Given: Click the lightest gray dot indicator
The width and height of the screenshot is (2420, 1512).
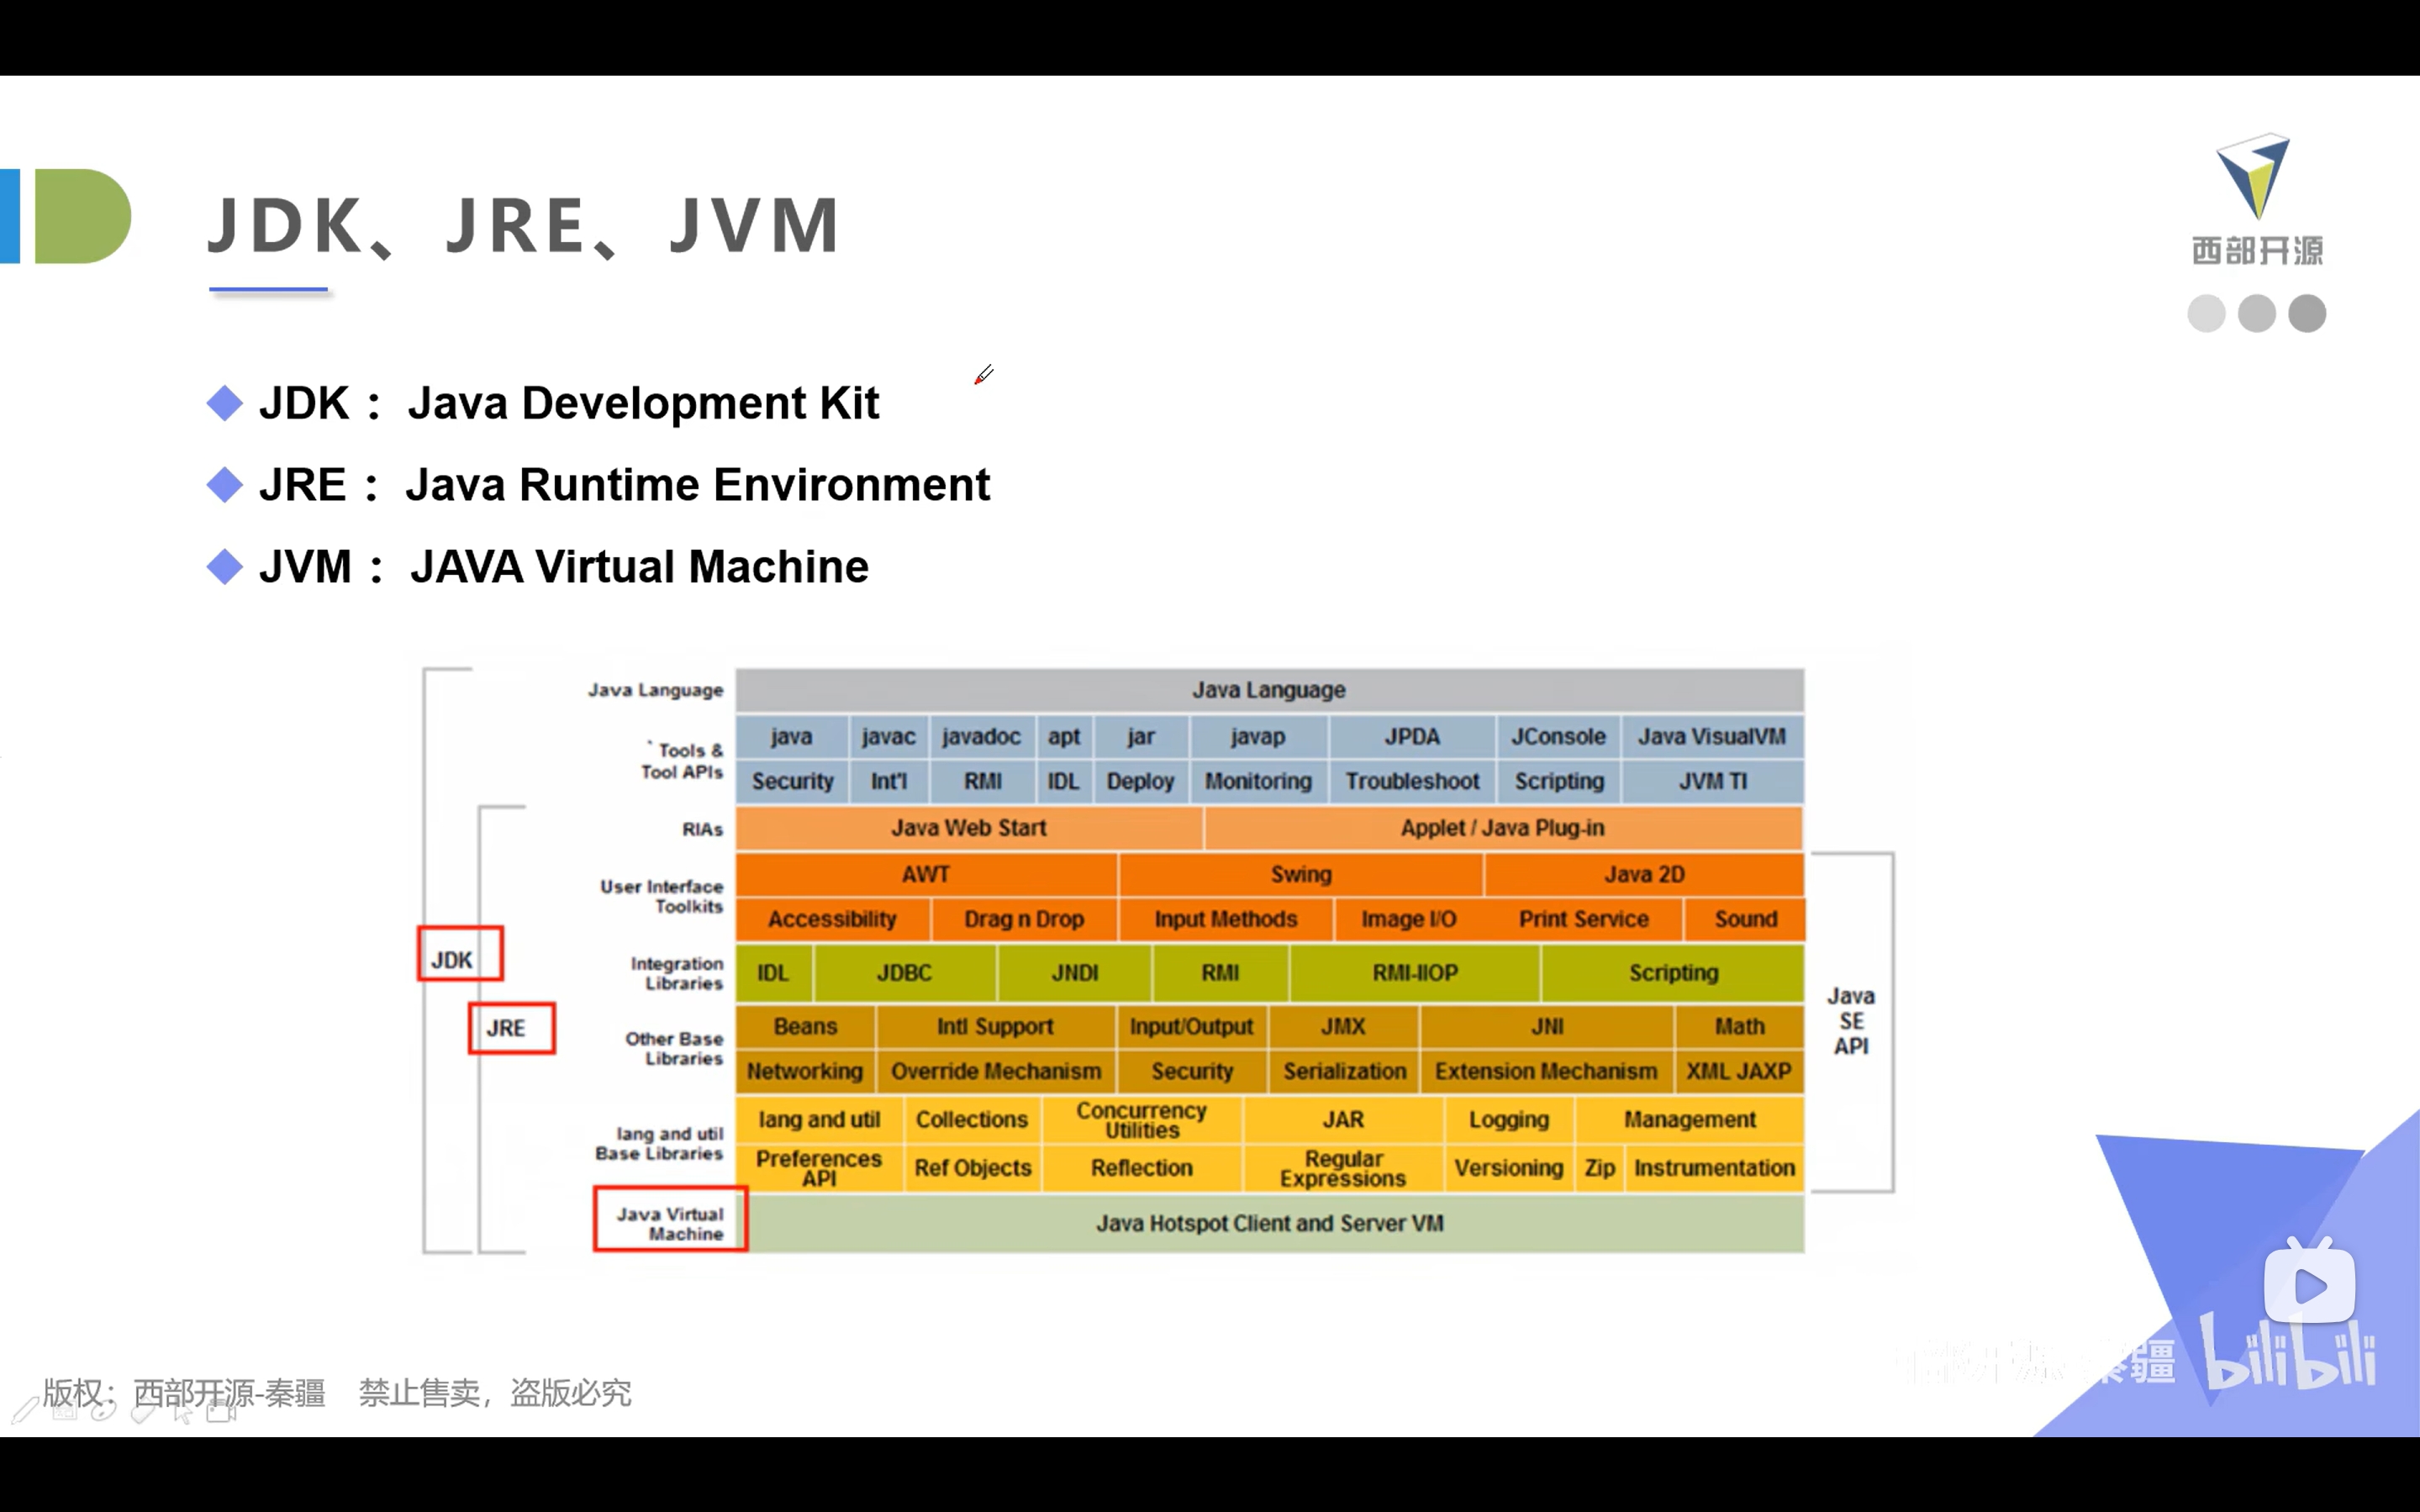Looking at the screenshot, I should click(x=2206, y=314).
